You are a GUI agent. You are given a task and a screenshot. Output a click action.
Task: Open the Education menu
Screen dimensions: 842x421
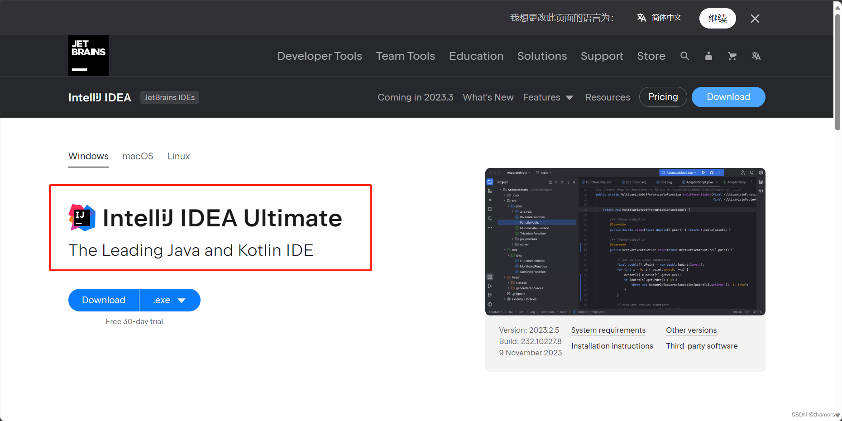[476, 56]
